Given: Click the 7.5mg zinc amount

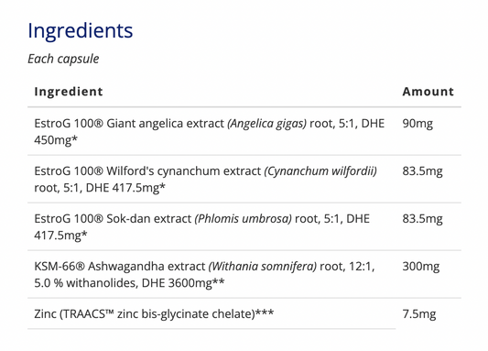Looking at the screenshot, I should pyautogui.click(x=419, y=314).
